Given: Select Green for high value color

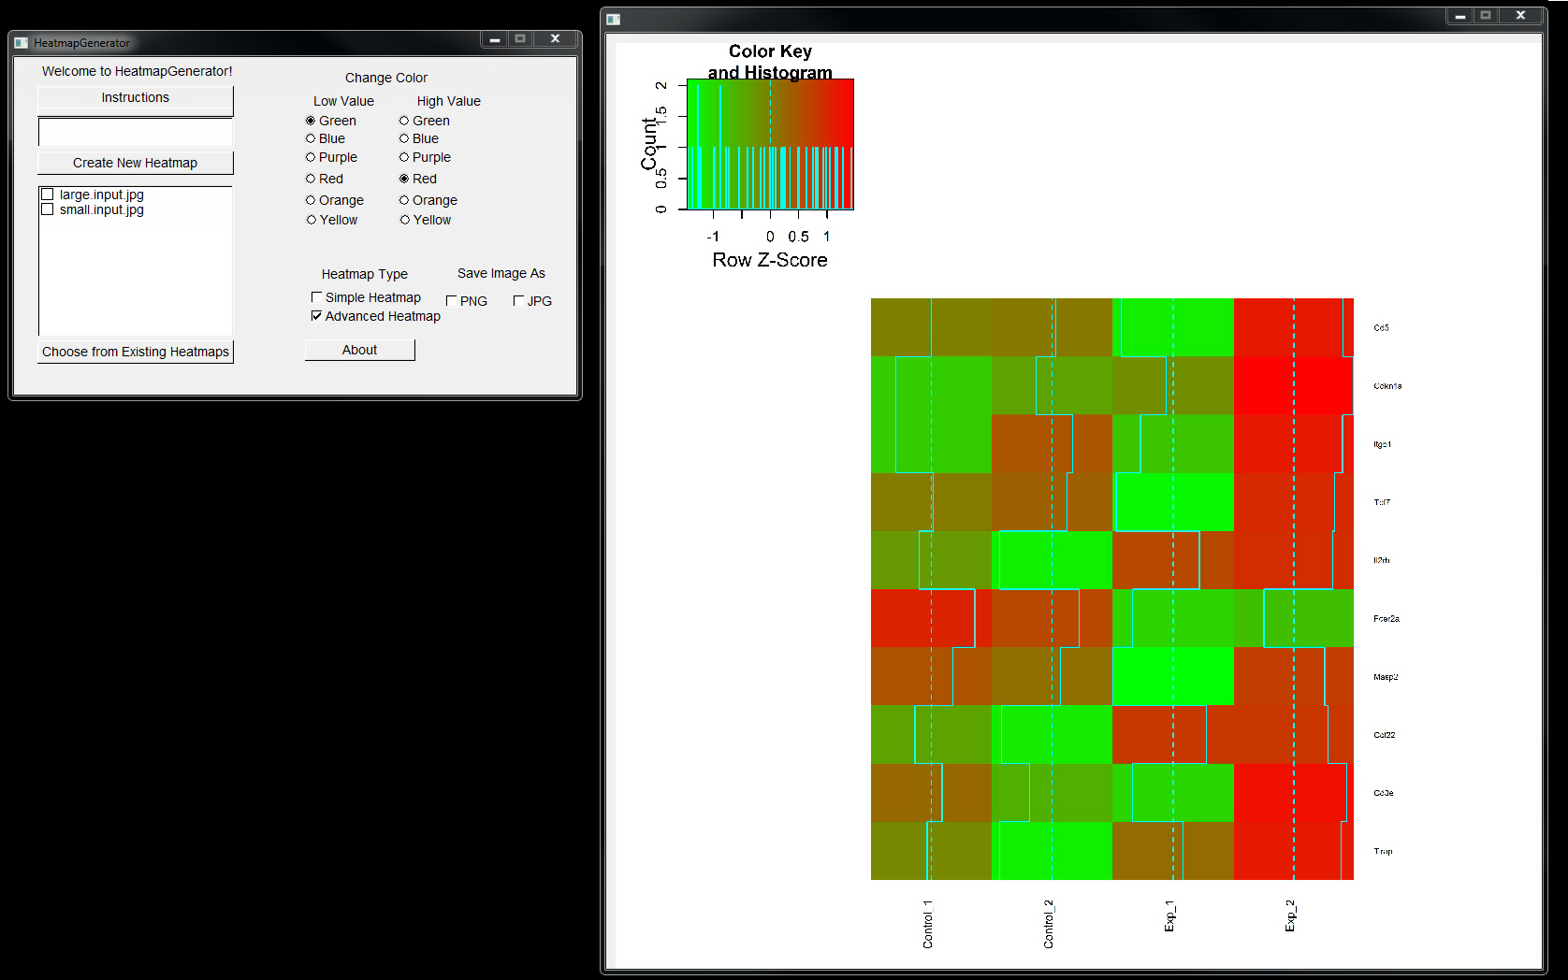Looking at the screenshot, I should [x=404, y=121].
